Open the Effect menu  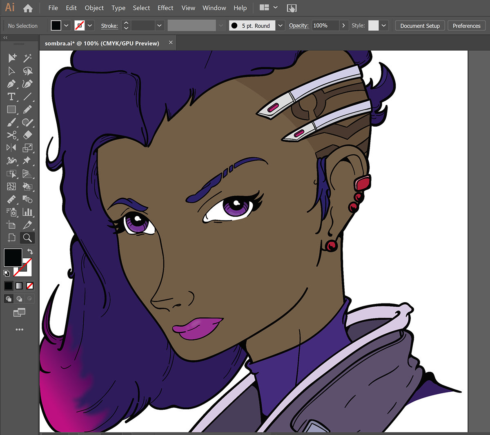(x=165, y=8)
